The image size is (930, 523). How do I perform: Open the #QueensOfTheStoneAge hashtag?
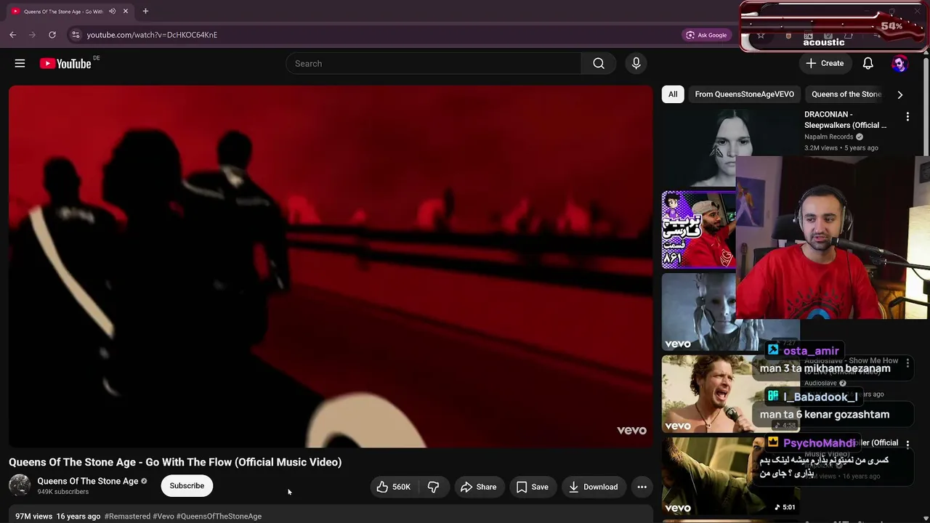pyautogui.click(x=219, y=516)
